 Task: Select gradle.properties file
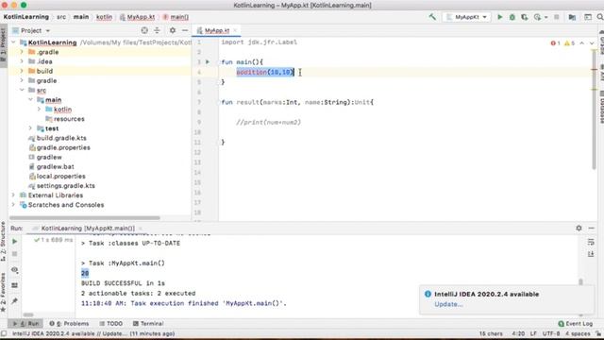pos(59,147)
